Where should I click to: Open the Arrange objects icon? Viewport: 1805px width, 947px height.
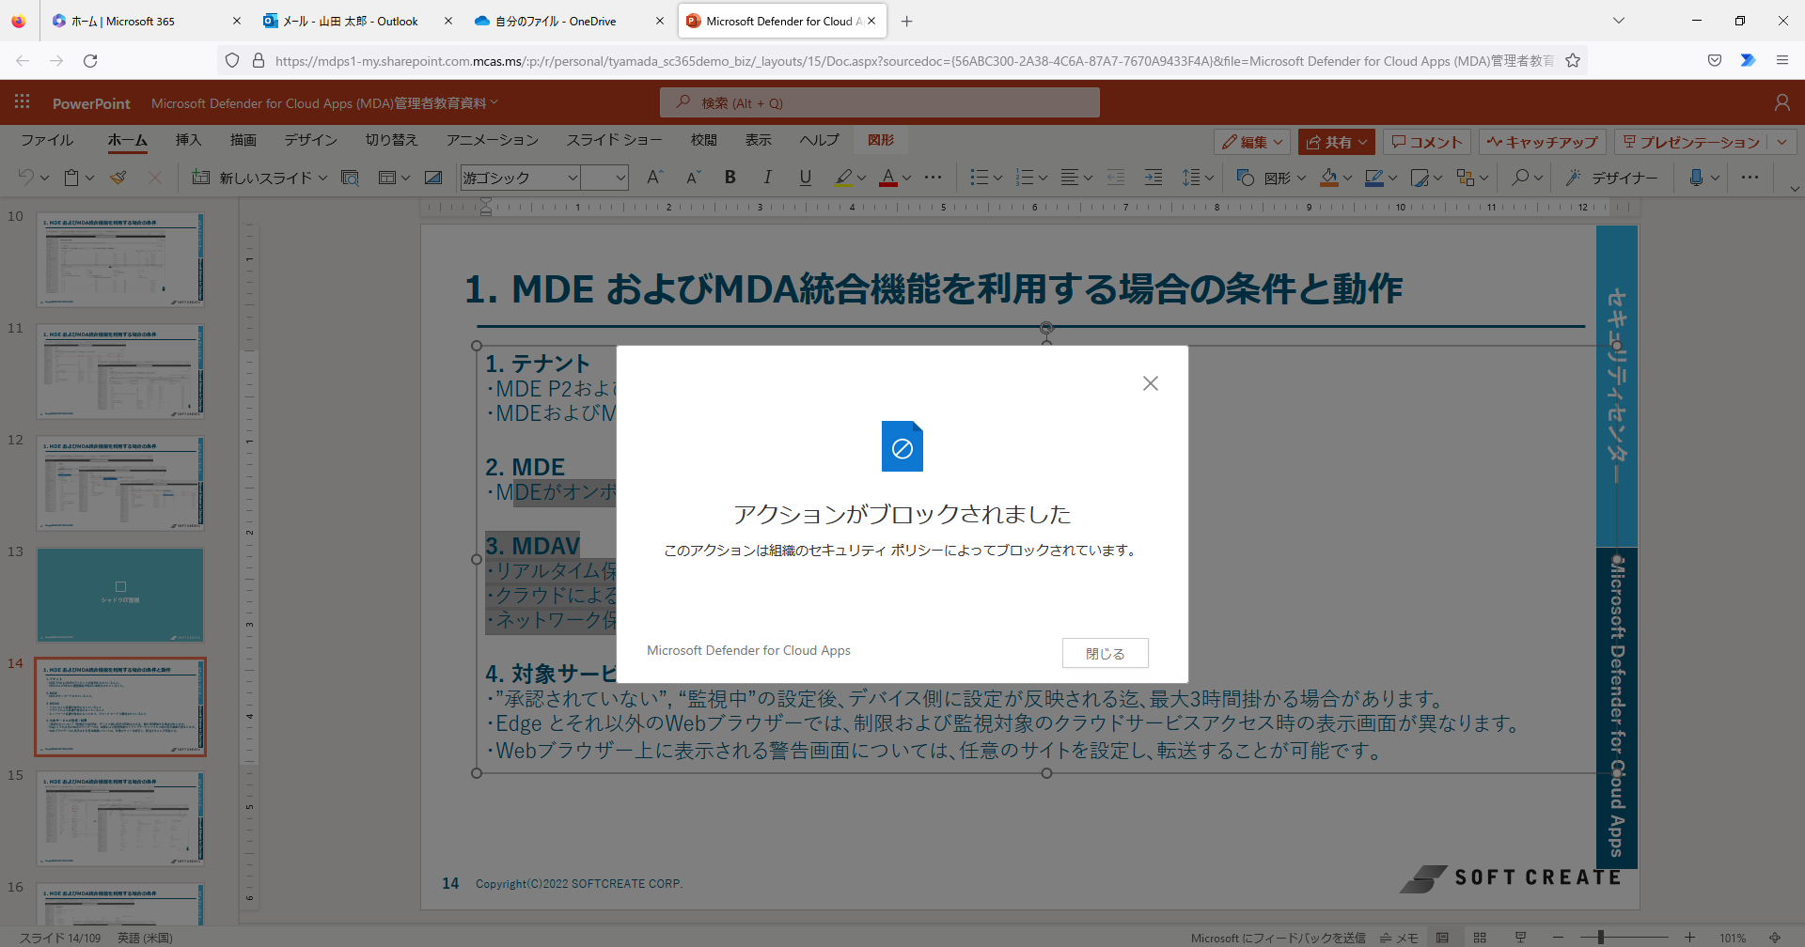tap(1465, 178)
